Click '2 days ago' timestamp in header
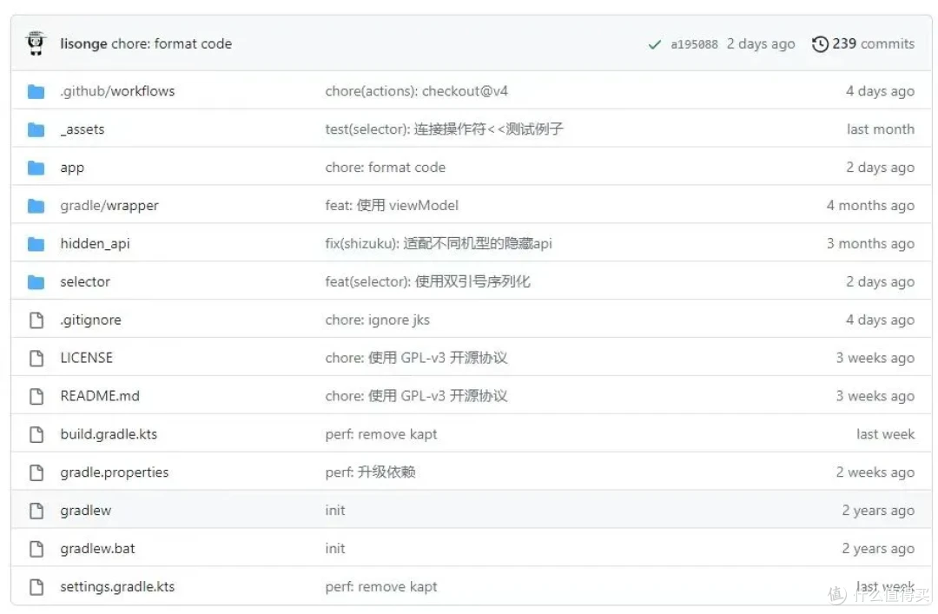The width and height of the screenshot is (938, 614). click(761, 43)
